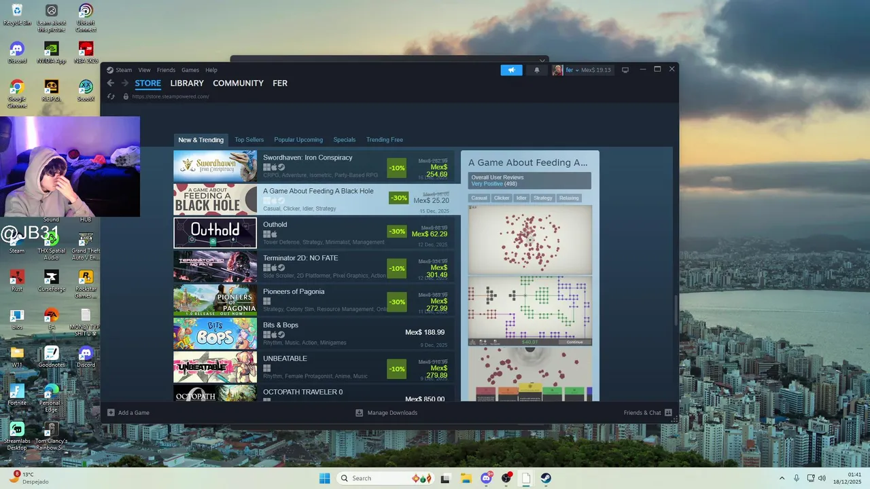The width and height of the screenshot is (870, 489).
Task: Open the View menu
Action: (144, 70)
